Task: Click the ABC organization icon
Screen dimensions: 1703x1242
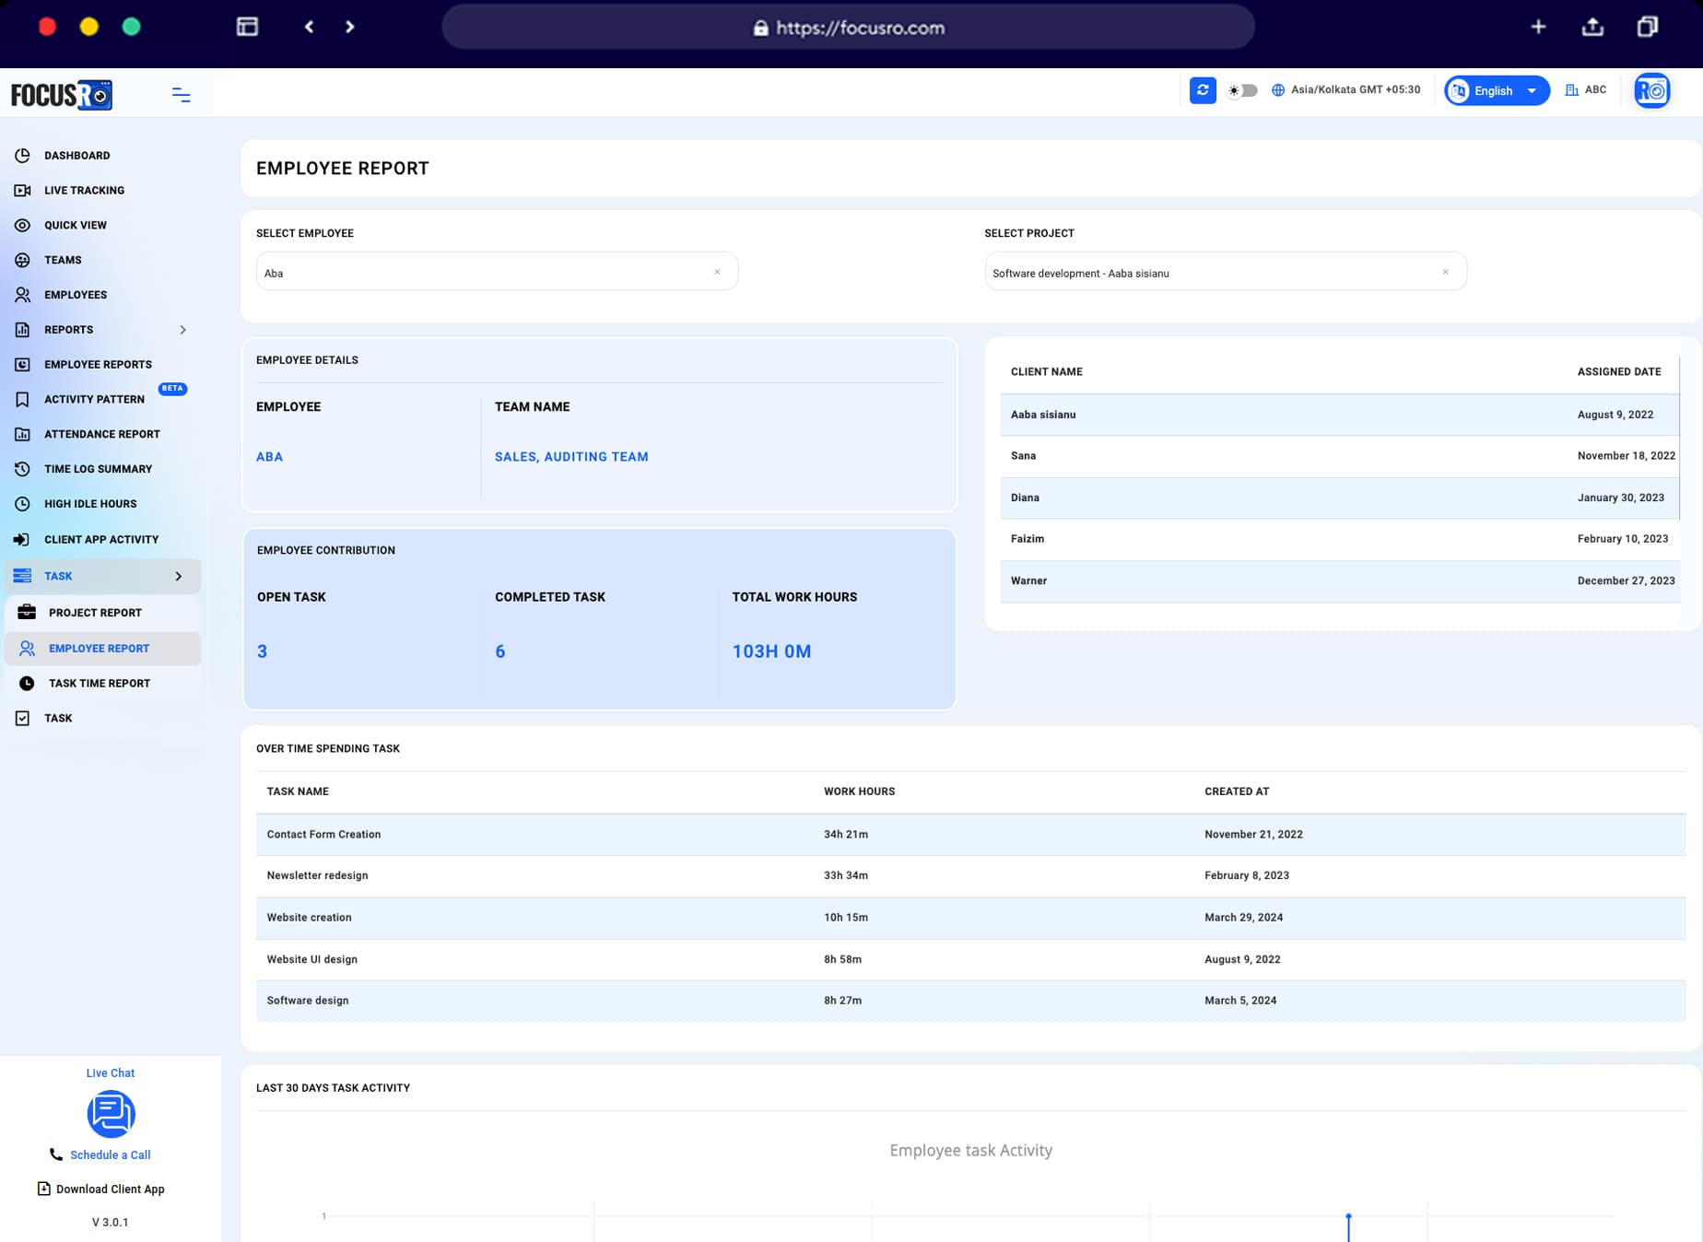Action: pyautogui.click(x=1572, y=89)
